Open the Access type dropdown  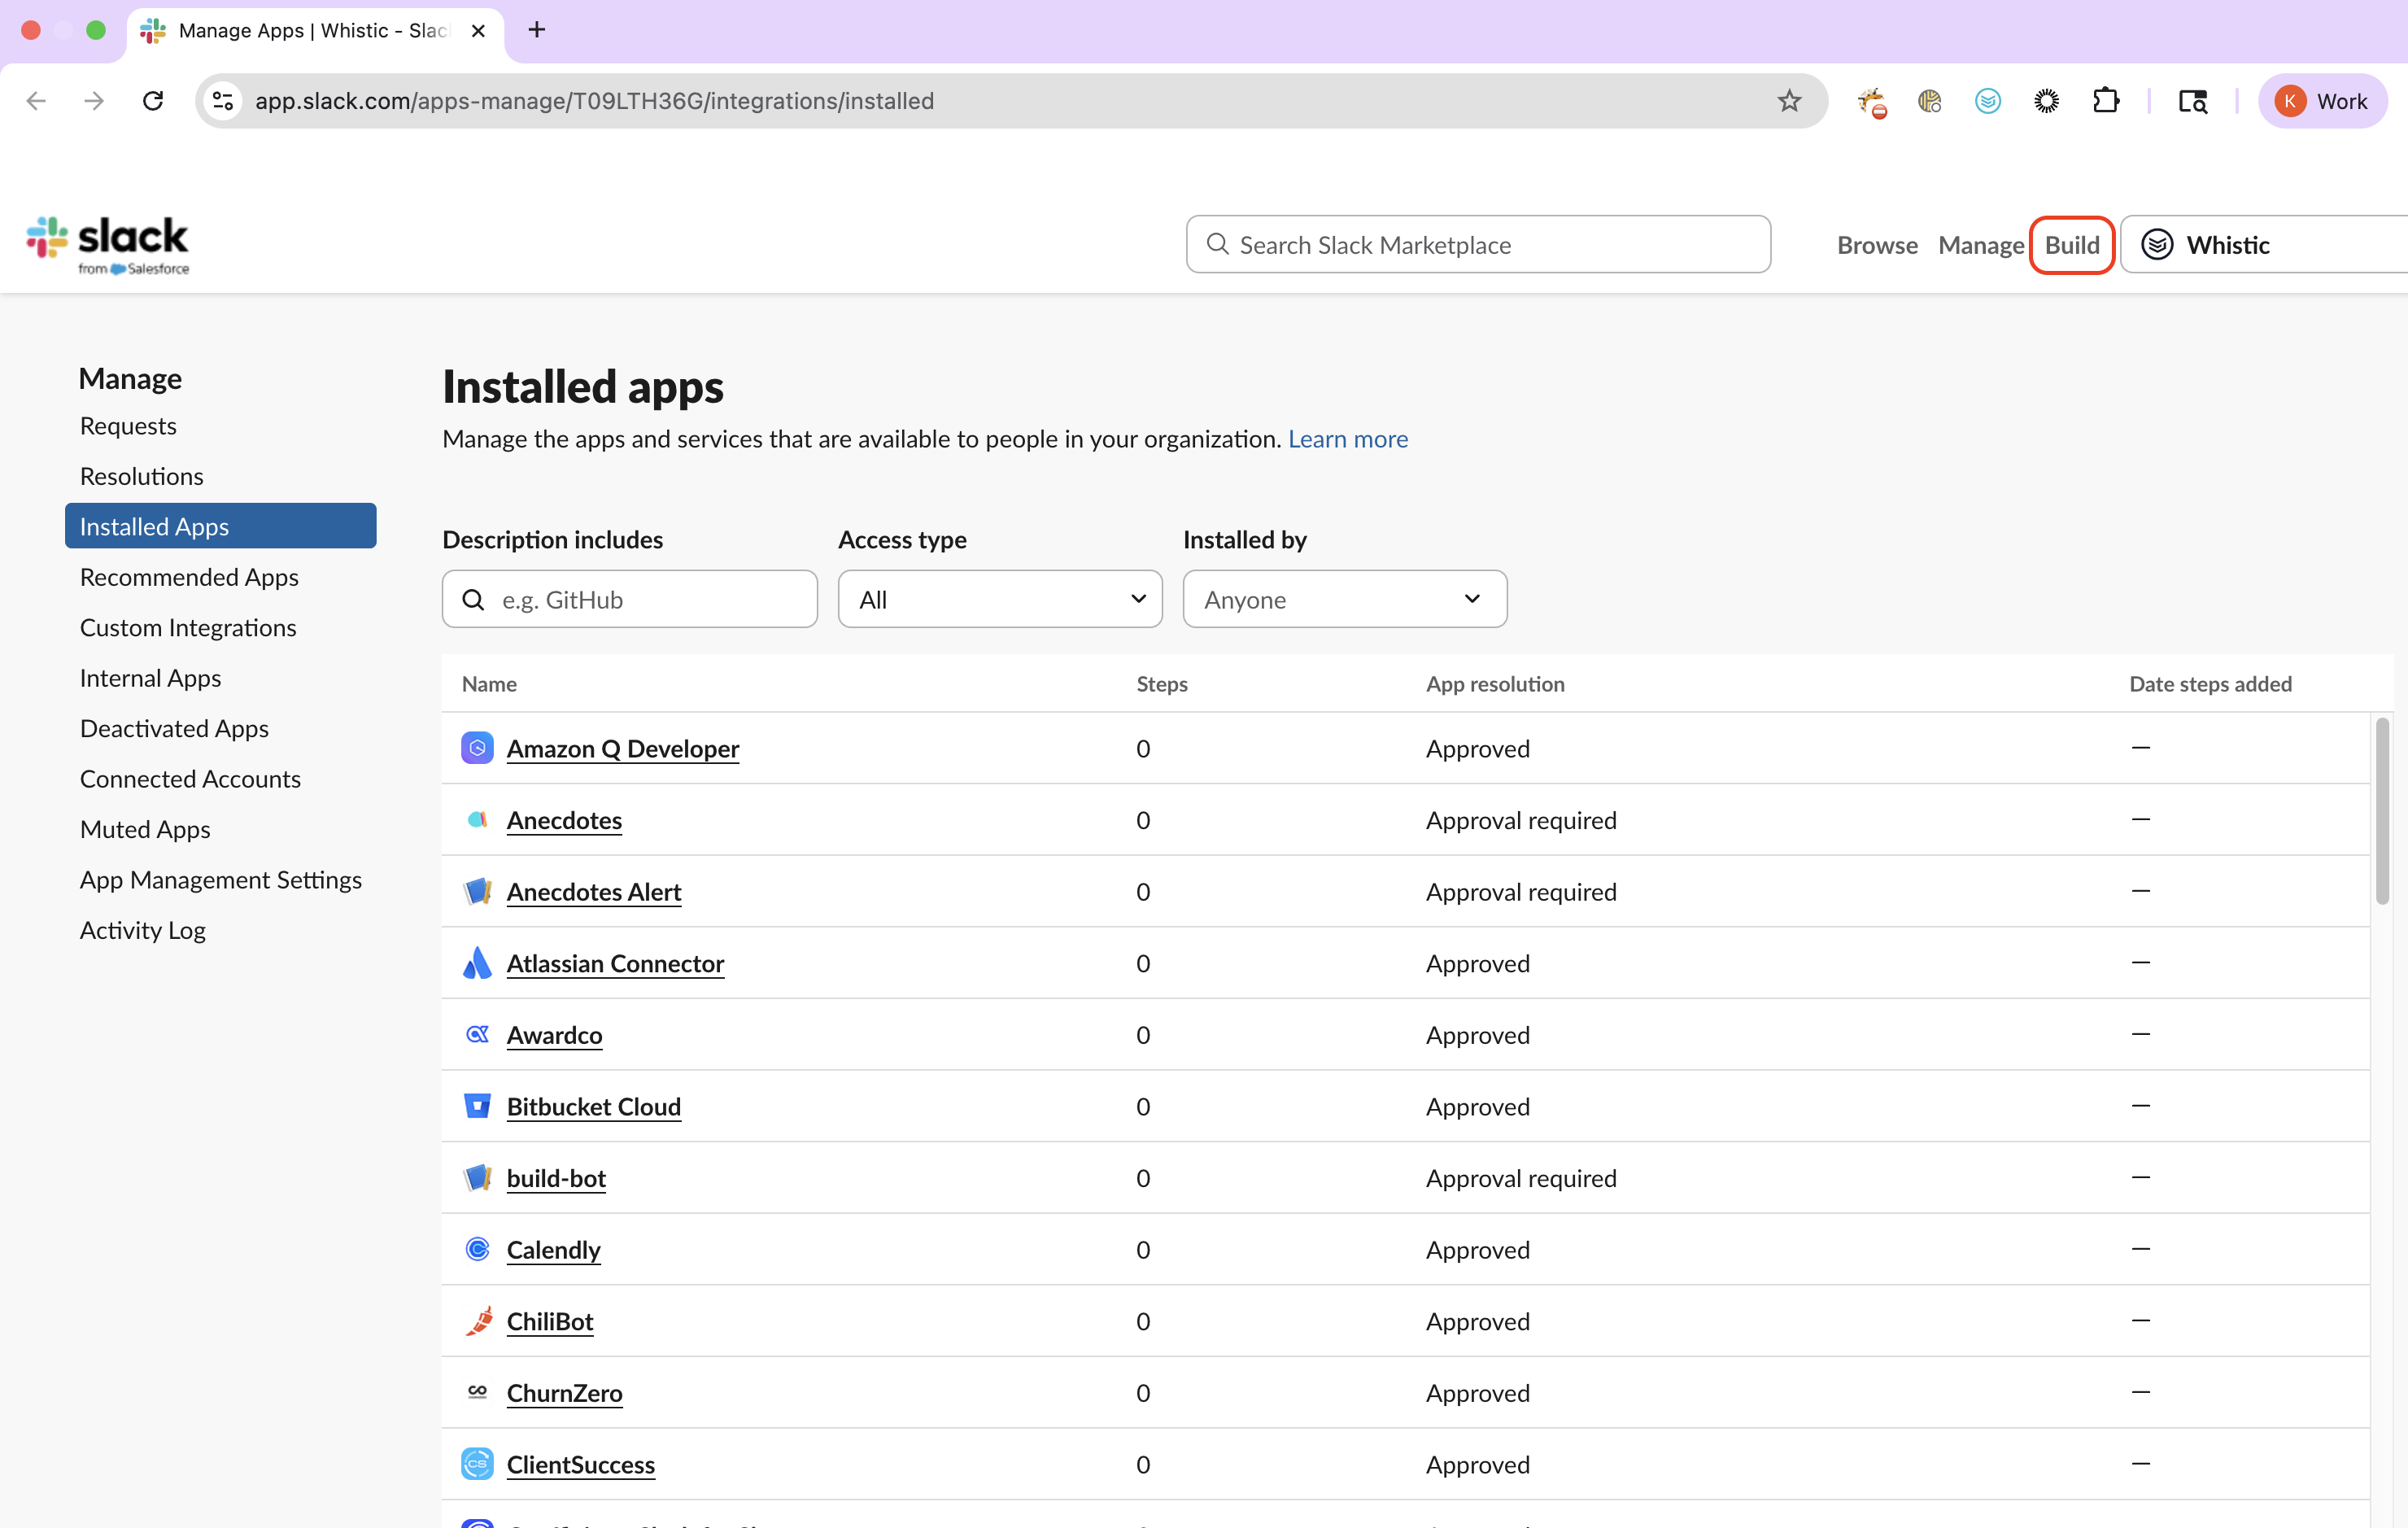pyautogui.click(x=1000, y=599)
